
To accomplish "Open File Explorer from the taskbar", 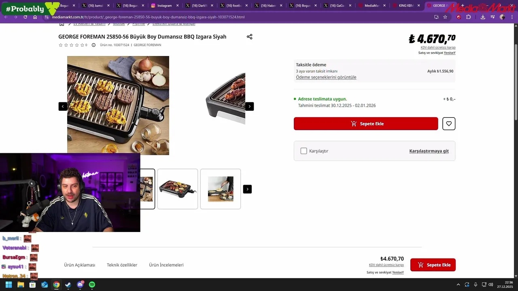I will pyautogui.click(x=21, y=285).
